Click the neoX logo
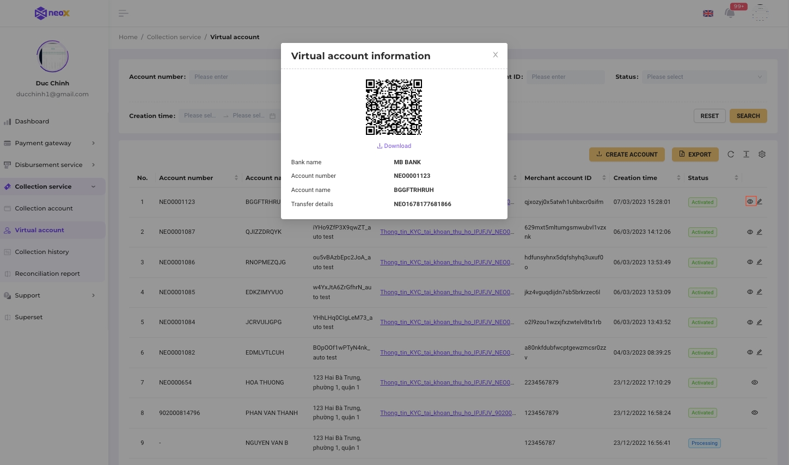This screenshot has width=789, height=465. [52, 13]
